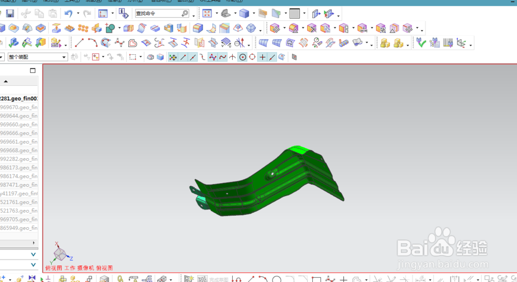Click the Save floppy disk icon

point(10,13)
